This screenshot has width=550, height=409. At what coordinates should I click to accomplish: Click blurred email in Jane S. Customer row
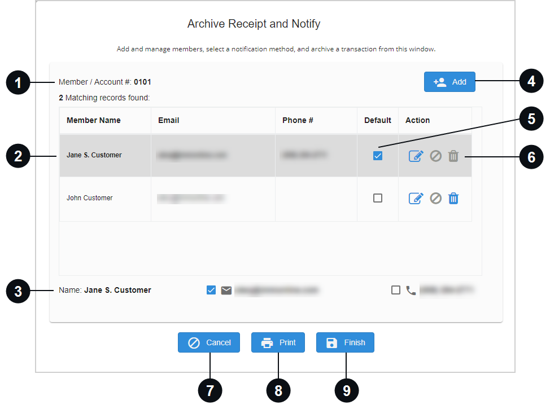pyautogui.click(x=192, y=155)
